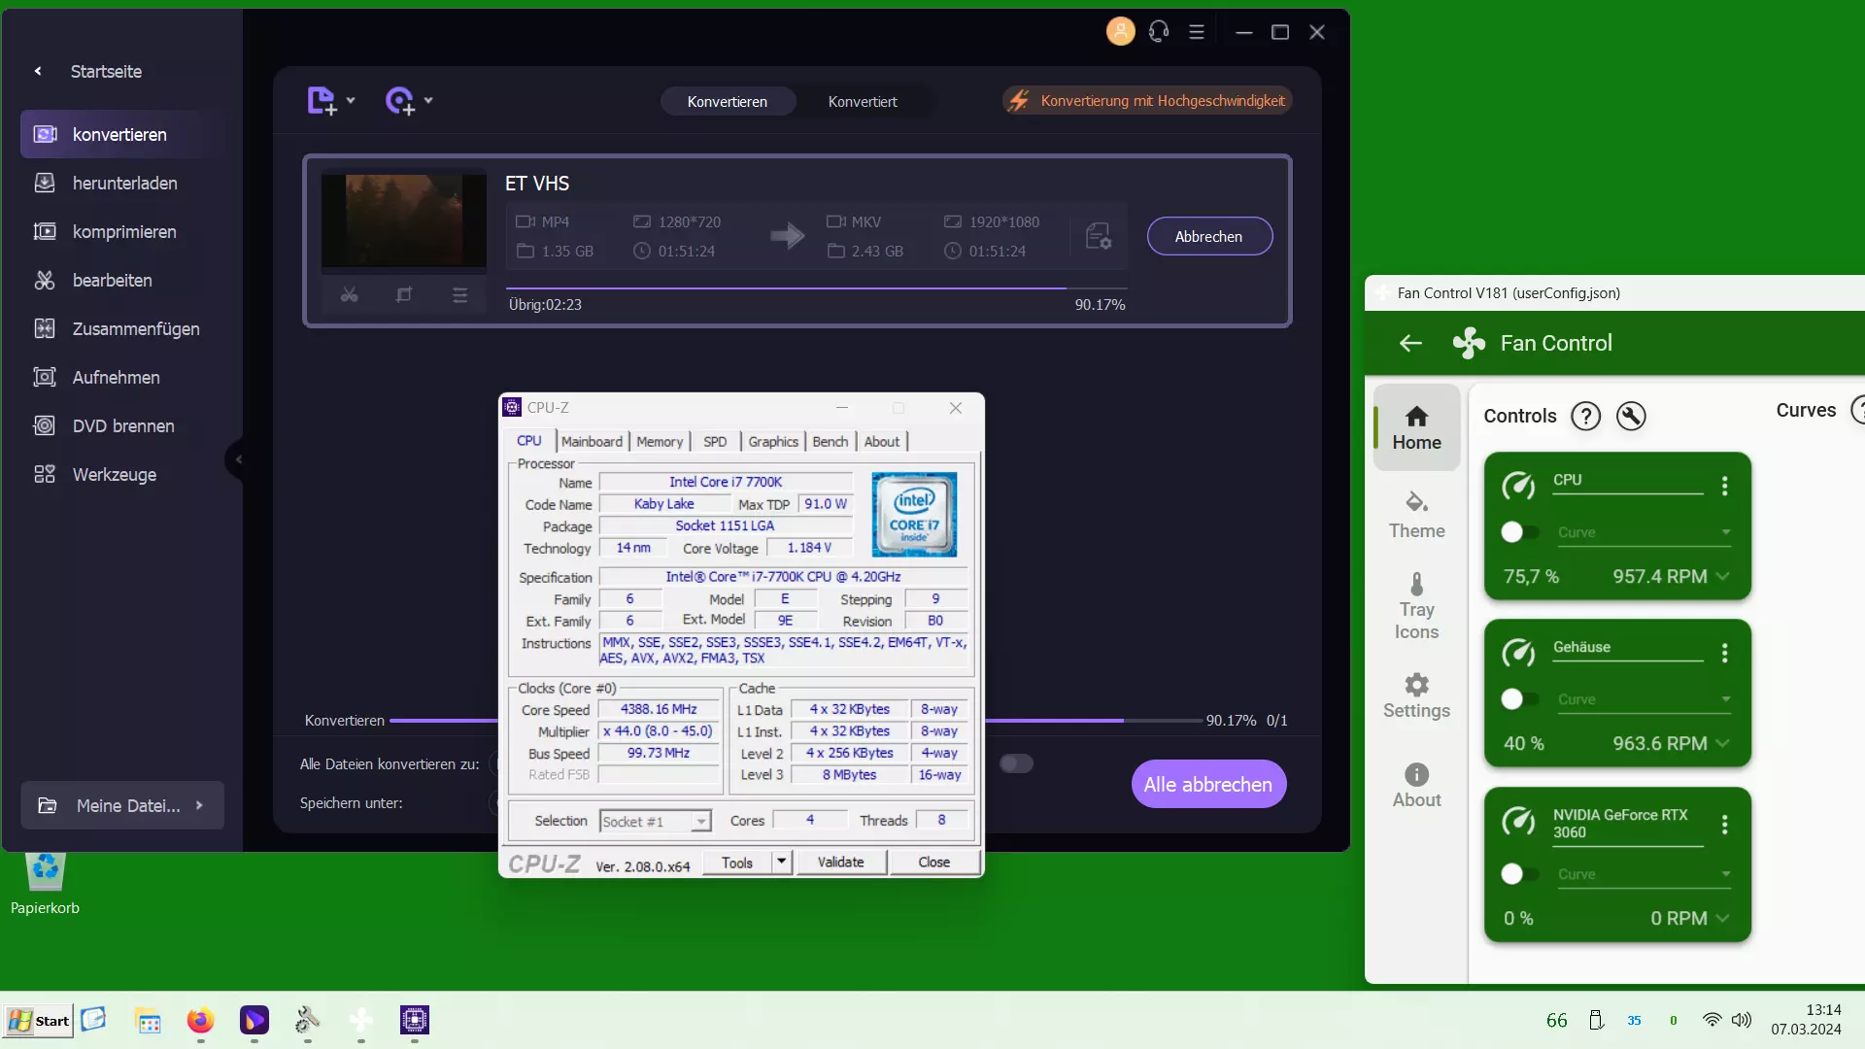This screenshot has width=1865, height=1049.
Task: Click the Fan Control taskbar icon
Action: click(361, 1020)
